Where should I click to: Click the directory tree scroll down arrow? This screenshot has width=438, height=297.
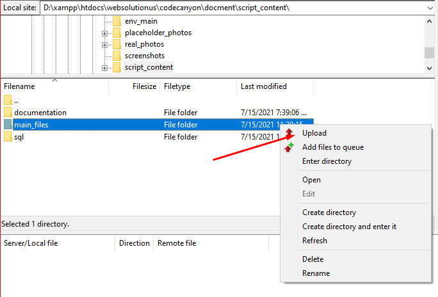pos(429,67)
